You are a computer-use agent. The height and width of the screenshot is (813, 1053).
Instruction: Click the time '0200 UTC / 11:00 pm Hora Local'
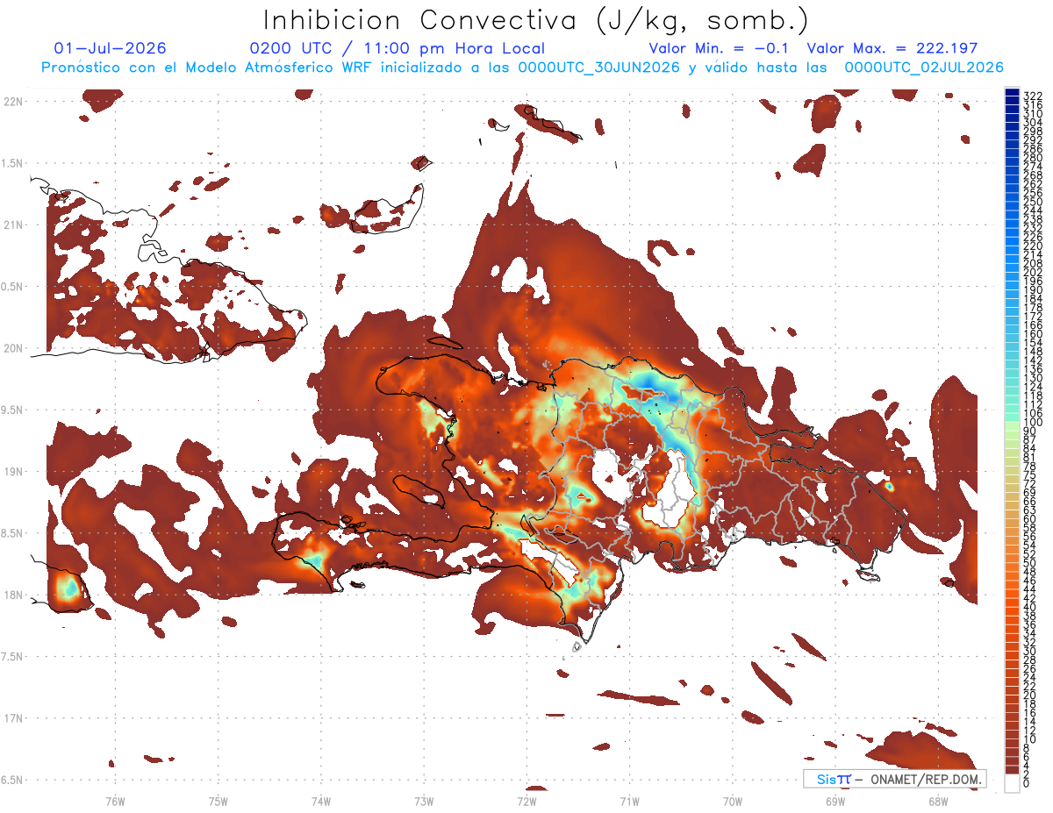coord(397,48)
